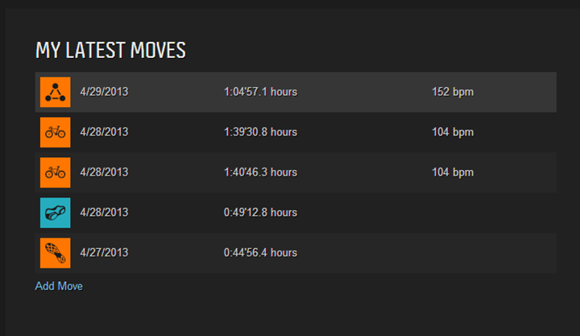Click duration 1:40'46.3 hours
This screenshot has width=580, height=336.
coord(260,172)
